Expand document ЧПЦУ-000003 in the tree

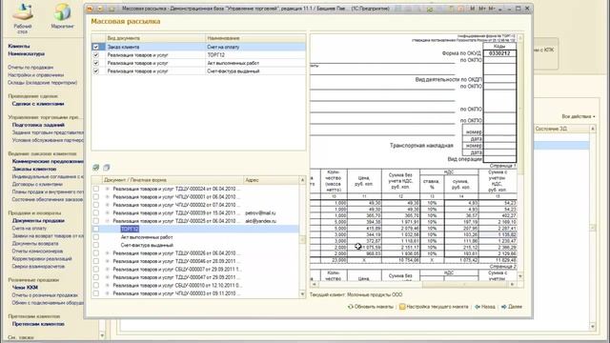pyautogui.click(x=107, y=293)
